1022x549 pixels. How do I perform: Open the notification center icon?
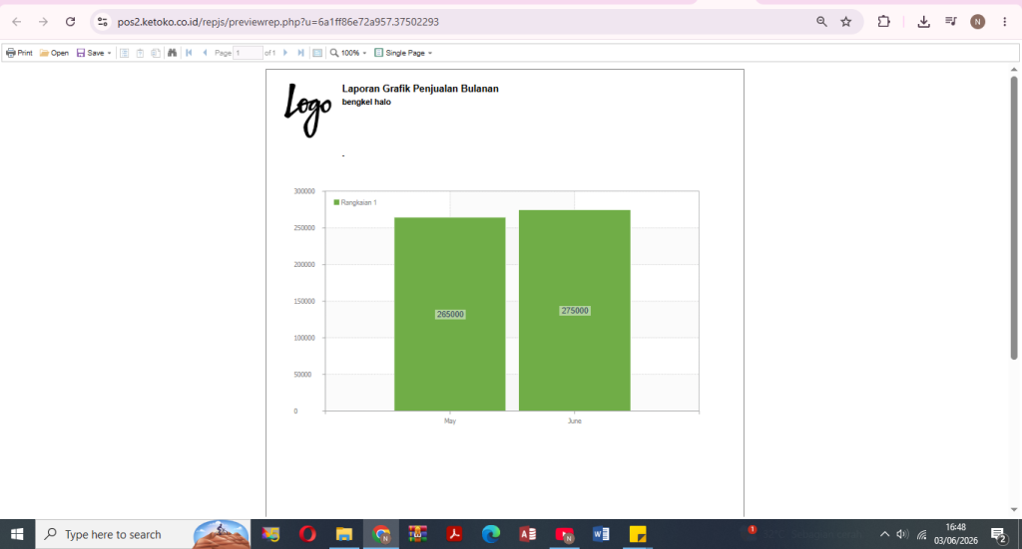pyautogui.click(x=999, y=535)
